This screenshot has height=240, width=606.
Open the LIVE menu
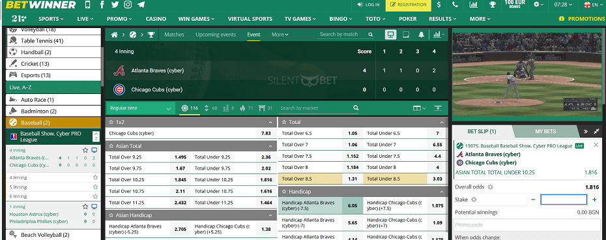coord(85,18)
